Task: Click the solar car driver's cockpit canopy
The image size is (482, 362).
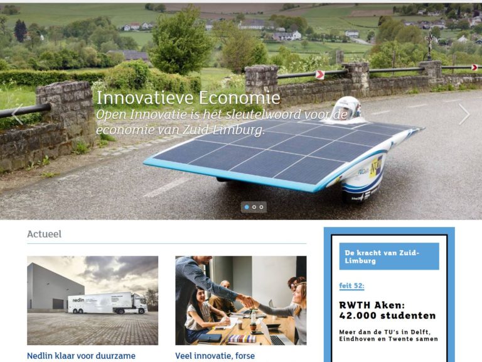Action: 346,108
